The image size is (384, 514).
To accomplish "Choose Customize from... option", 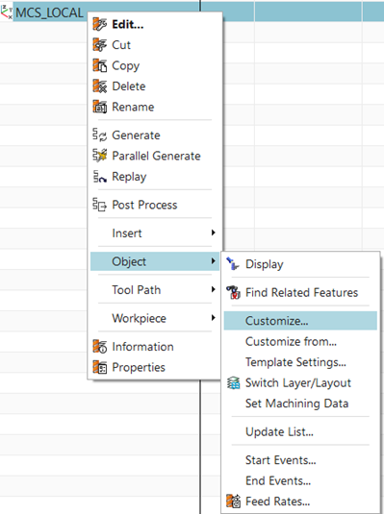I will coord(300,342).
